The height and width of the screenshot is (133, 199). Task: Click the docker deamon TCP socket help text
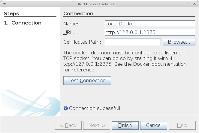pos(125,61)
